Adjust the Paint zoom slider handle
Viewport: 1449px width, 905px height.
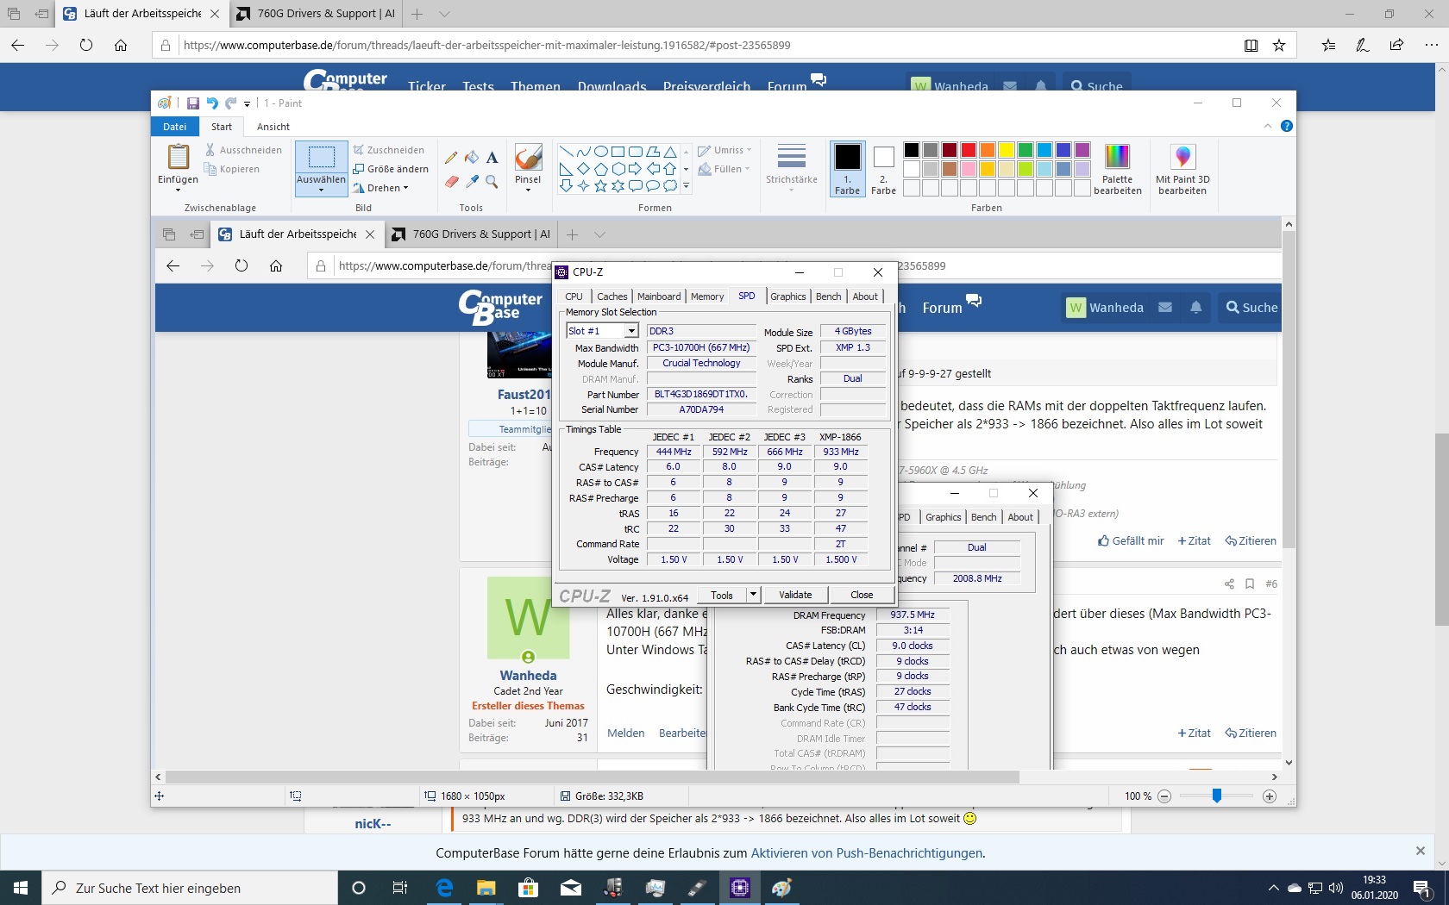(x=1216, y=796)
